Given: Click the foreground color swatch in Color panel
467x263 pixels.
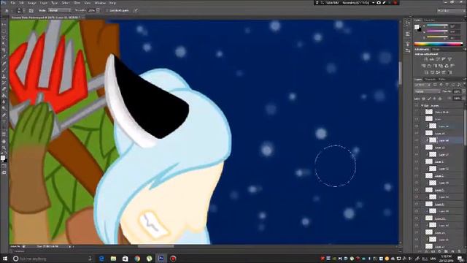Looking at the screenshot, I should (x=417, y=27).
